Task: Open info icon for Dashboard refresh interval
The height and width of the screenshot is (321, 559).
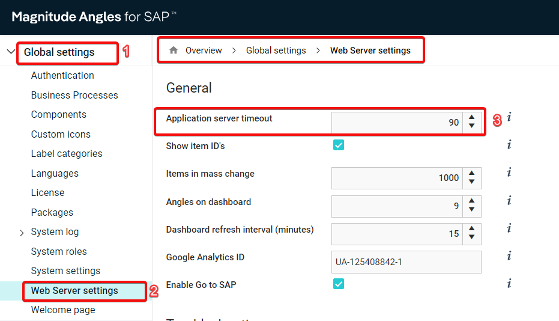Action: click(509, 228)
